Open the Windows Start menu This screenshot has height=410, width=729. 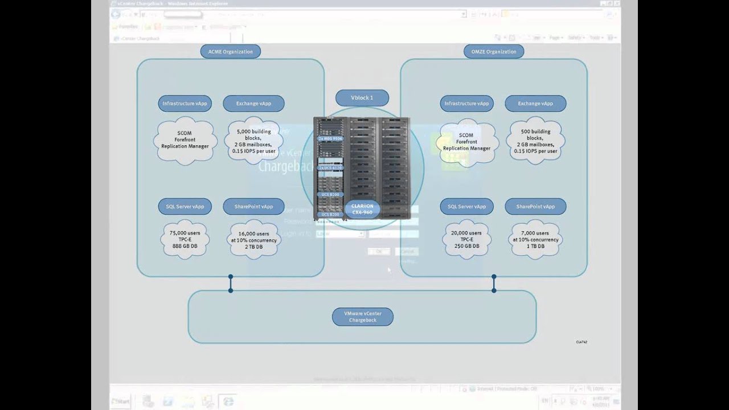point(121,401)
